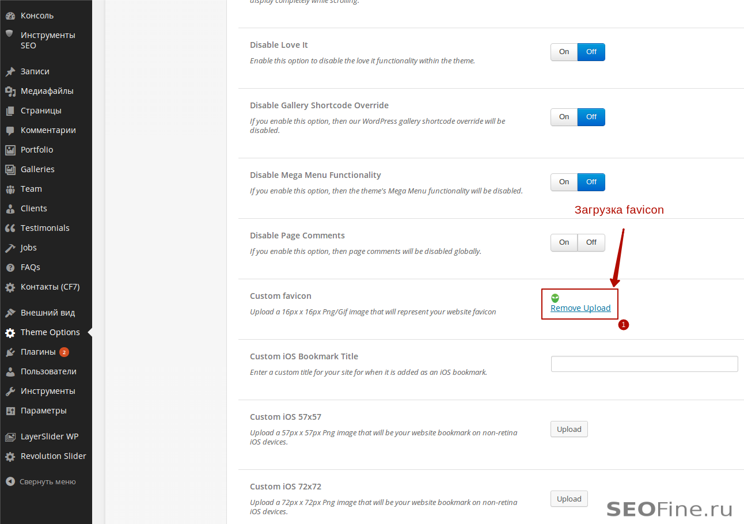The image size is (744, 524).
Task: Set Disable Gallery Shortcode Override to Off
Action: (591, 117)
